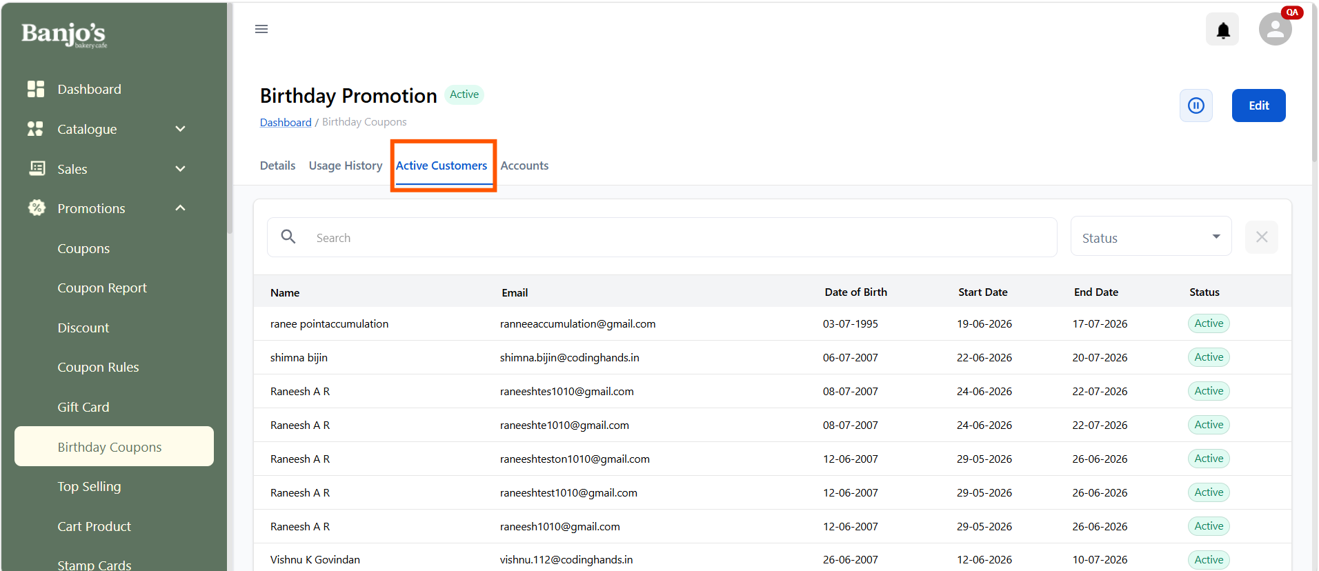Viewport: 1319px width, 571px height.
Task: Pause the Birthday Promotion
Action: pos(1196,106)
